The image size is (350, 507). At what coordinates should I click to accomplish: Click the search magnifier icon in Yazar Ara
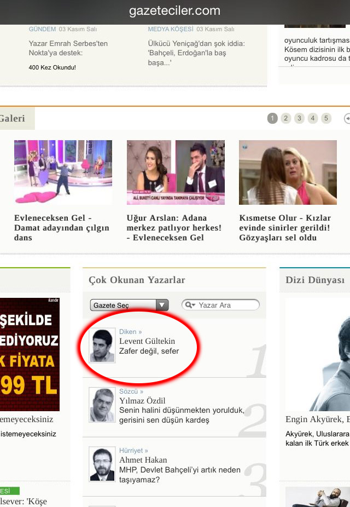click(189, 305)
